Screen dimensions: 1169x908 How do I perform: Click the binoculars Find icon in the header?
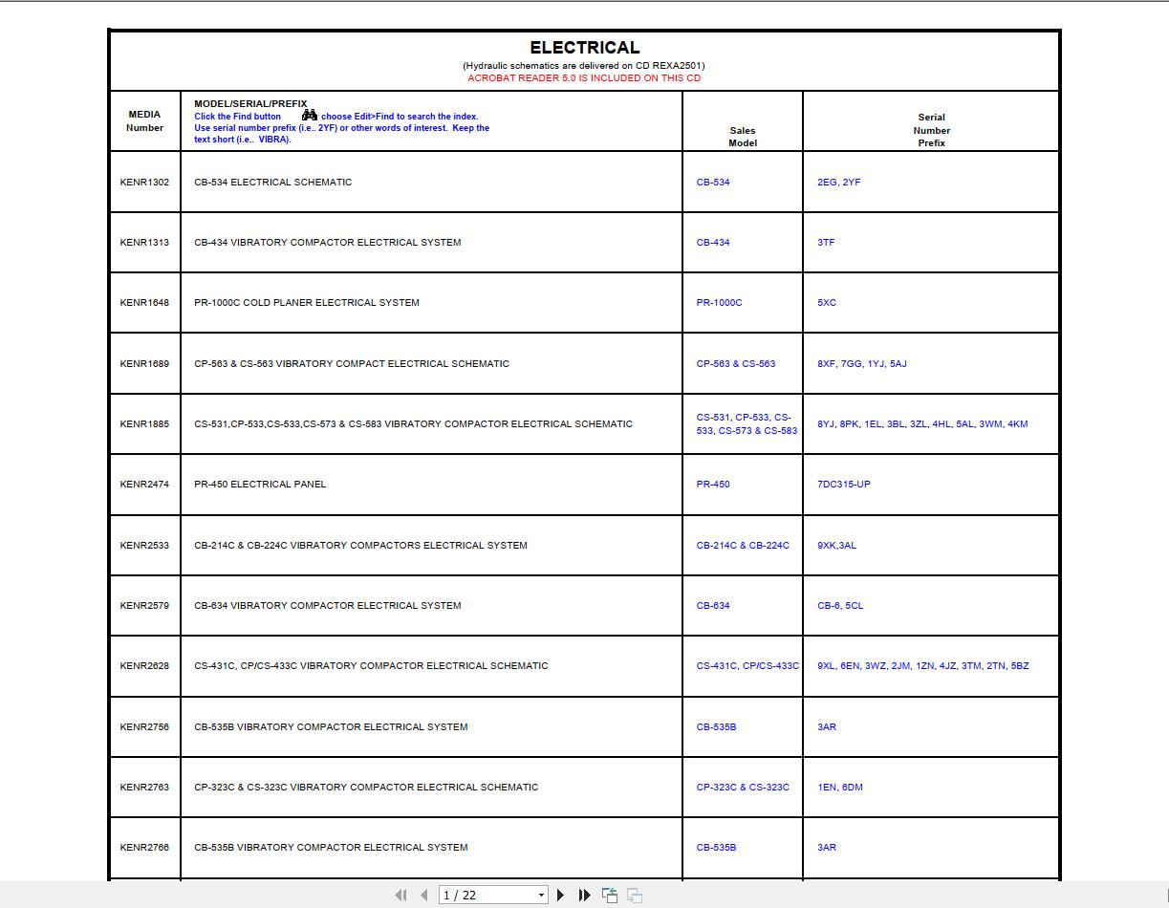[x=308, y=115]
